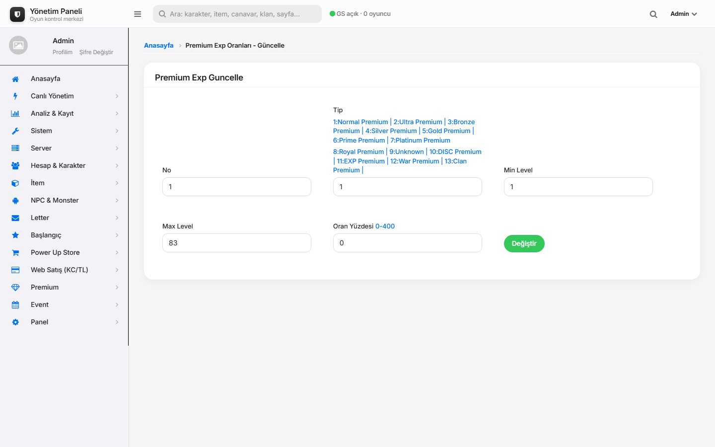The image size is (715, 447).
Task: Click the Panel gear icon
Action: pyautogui.click(x=15, y=322)
